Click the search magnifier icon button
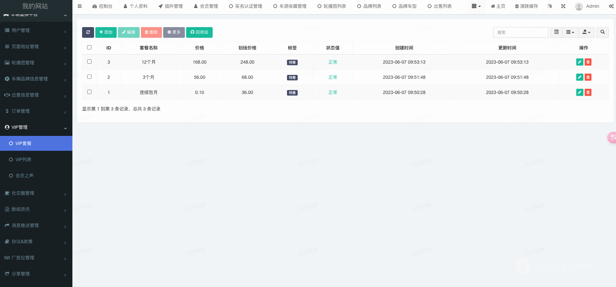616x287 pixels. pyautogui.click(x=602, y=32)
